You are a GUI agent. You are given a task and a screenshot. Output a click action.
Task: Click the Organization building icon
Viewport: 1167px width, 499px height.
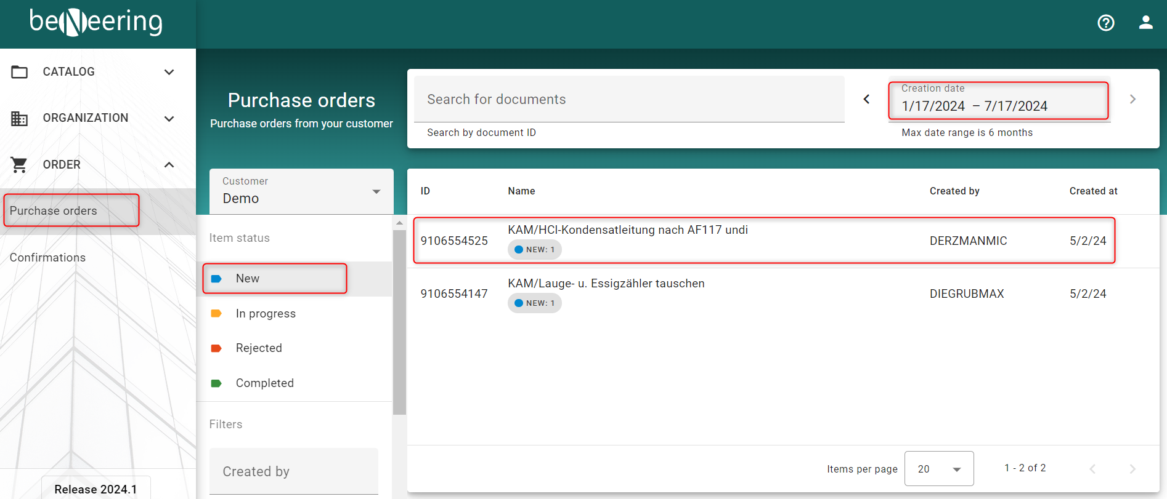tap(20, 118)
